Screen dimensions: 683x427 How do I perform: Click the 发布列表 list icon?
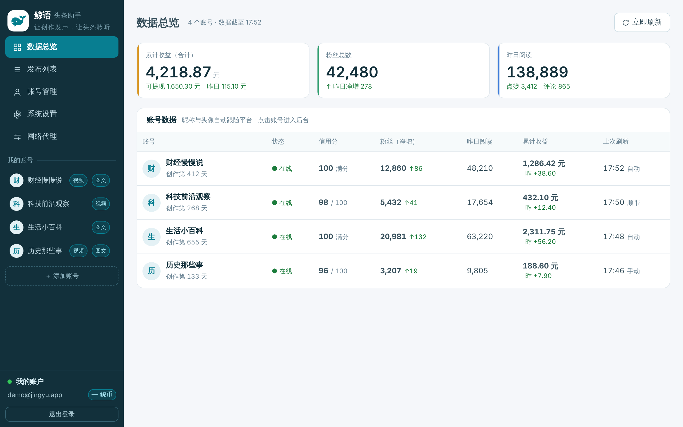pos(17,69)
